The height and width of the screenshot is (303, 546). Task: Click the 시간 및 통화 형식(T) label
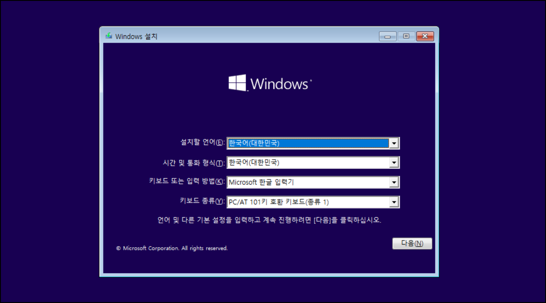194,163
